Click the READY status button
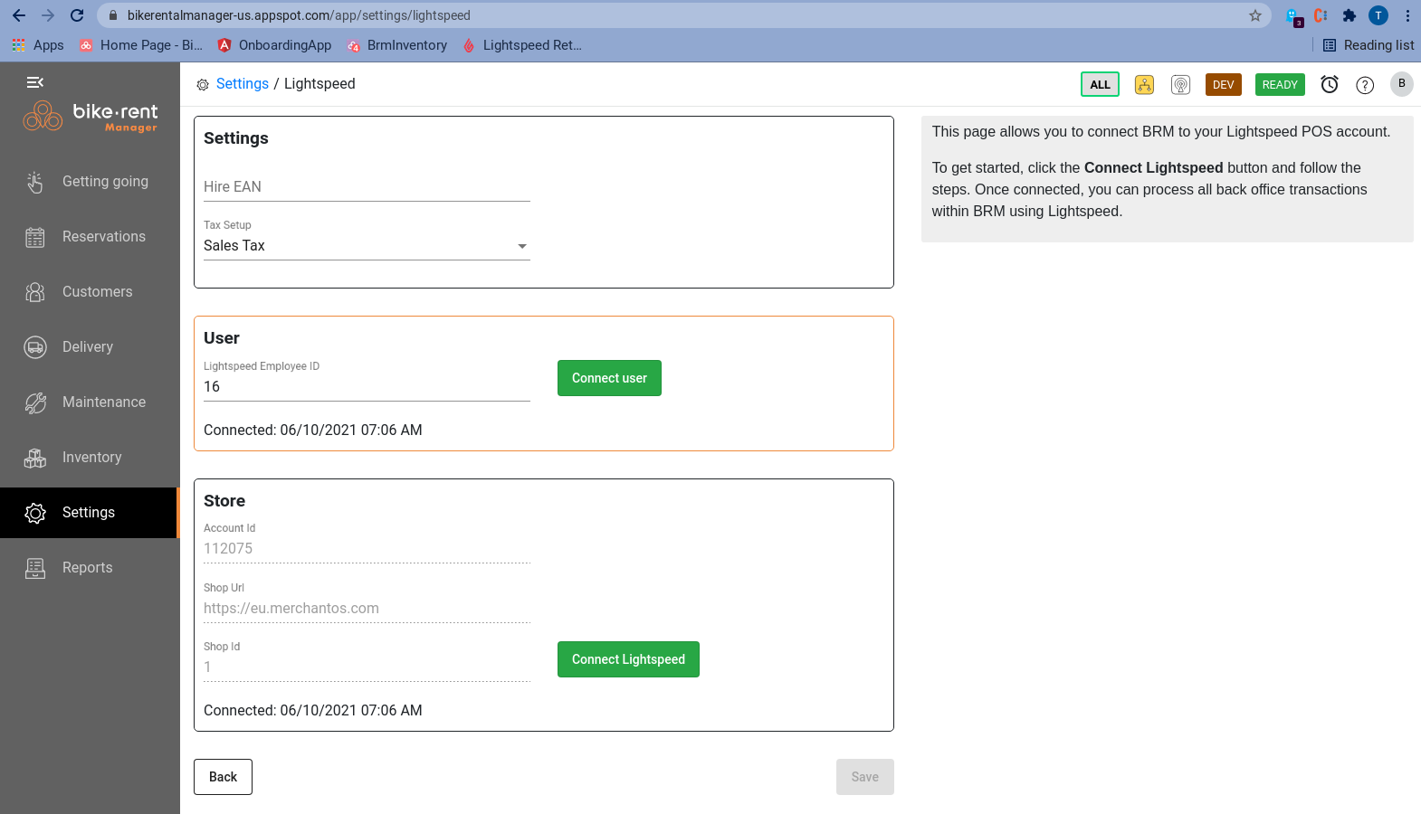1421x814 pixels. pos(1280,84)
